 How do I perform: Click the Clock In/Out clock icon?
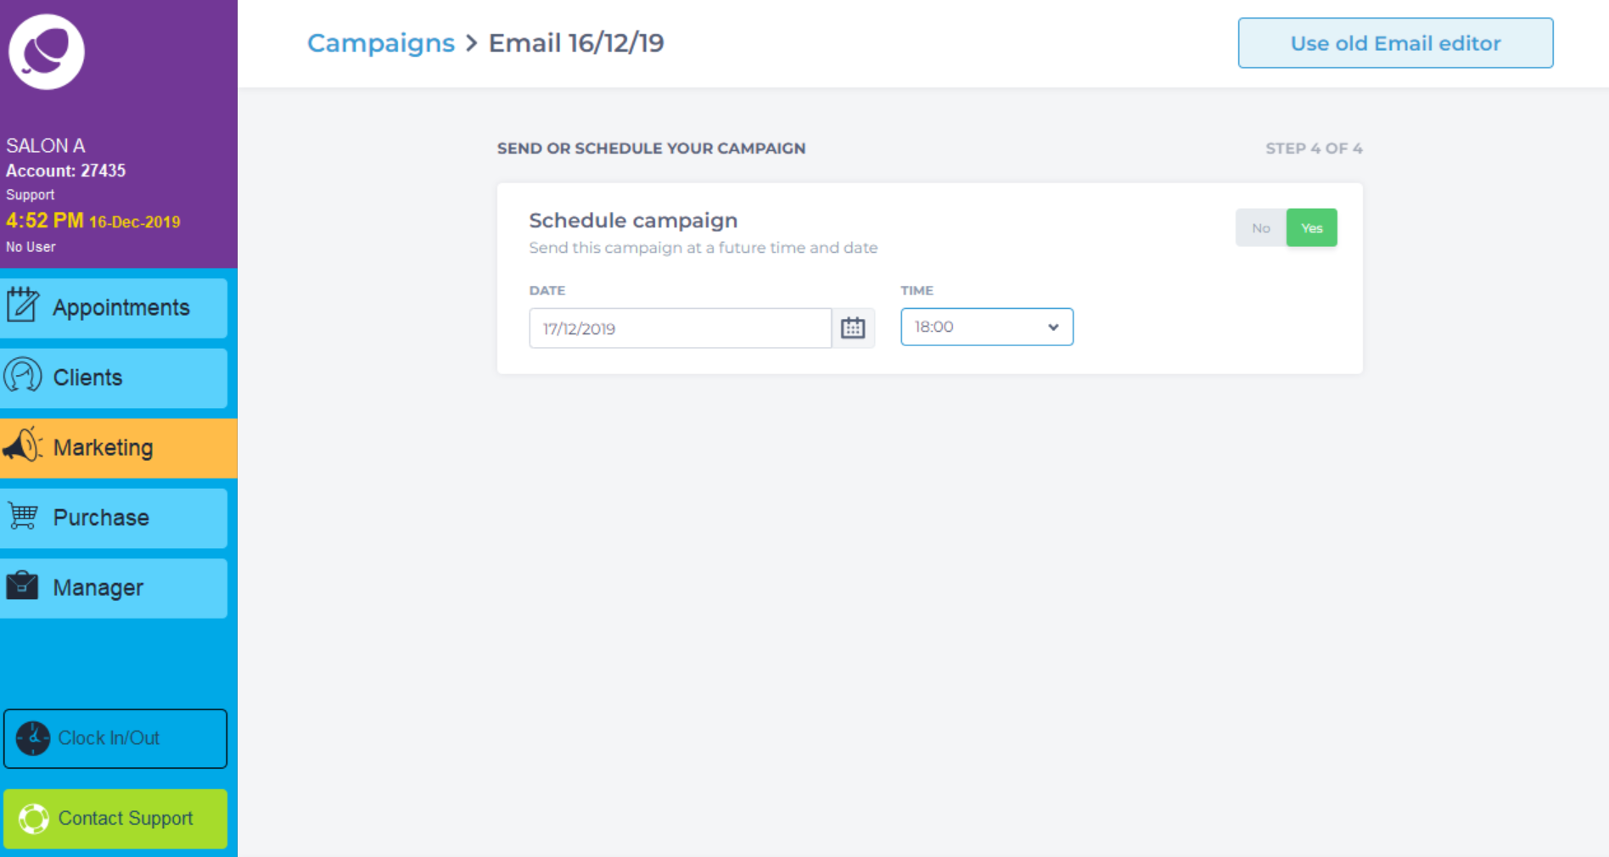click(x=33, y=738)
